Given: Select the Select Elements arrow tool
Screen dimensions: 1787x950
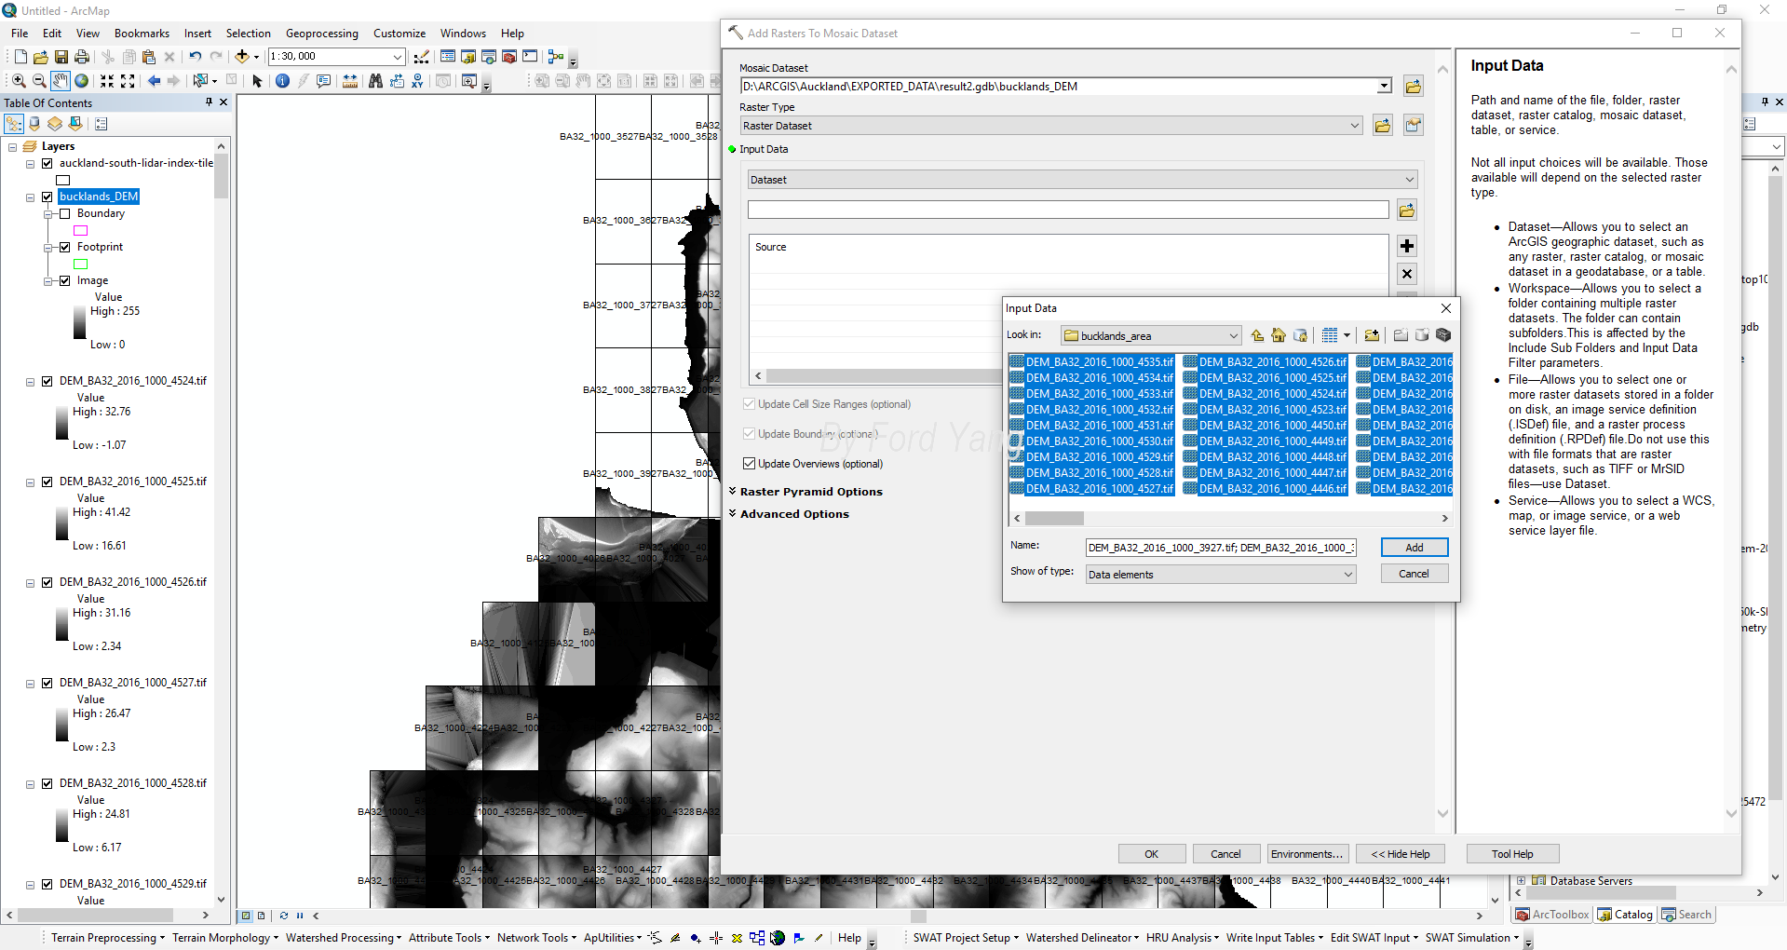Looking at the screenshot, I should pos(258,81).
